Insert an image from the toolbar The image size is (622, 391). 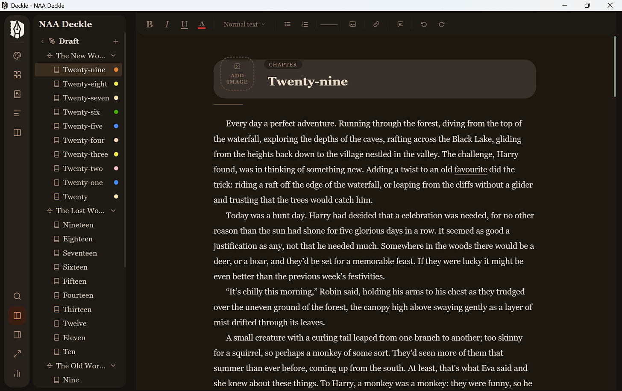pyautogui.click(x=352, y=24)
